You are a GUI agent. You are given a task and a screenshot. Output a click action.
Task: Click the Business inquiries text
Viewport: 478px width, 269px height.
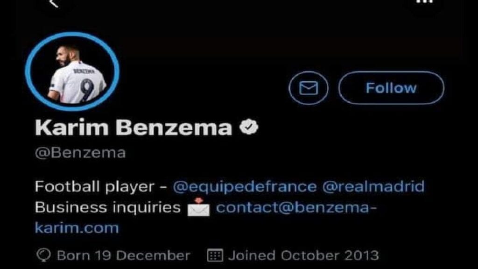point(108,208)
